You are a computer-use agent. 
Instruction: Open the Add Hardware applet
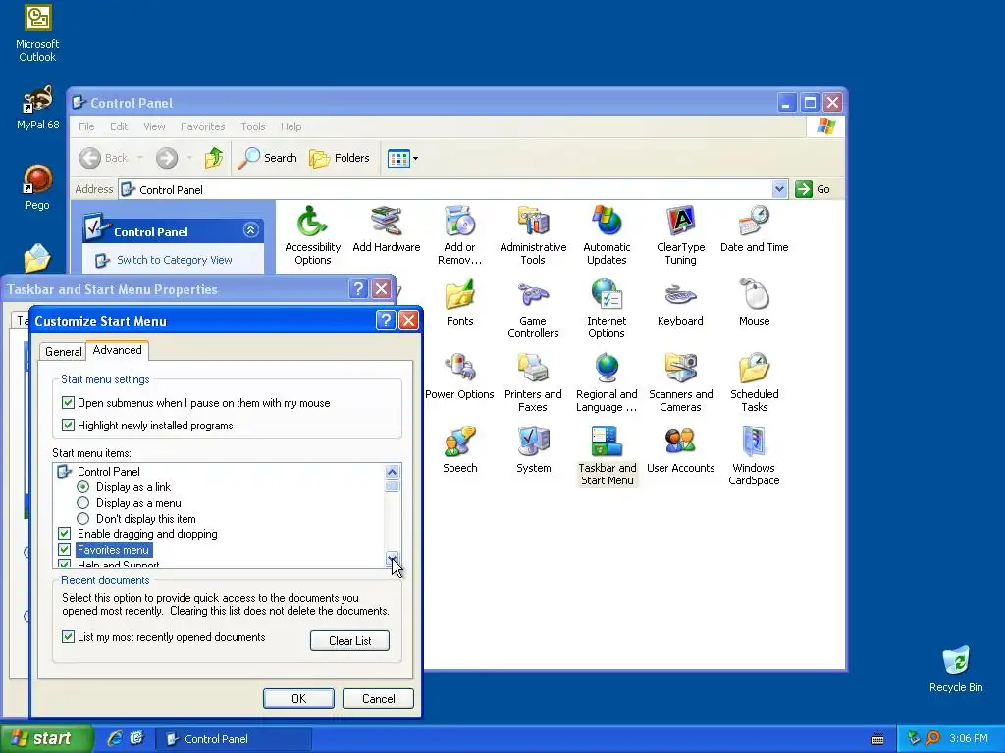point(386,228)
